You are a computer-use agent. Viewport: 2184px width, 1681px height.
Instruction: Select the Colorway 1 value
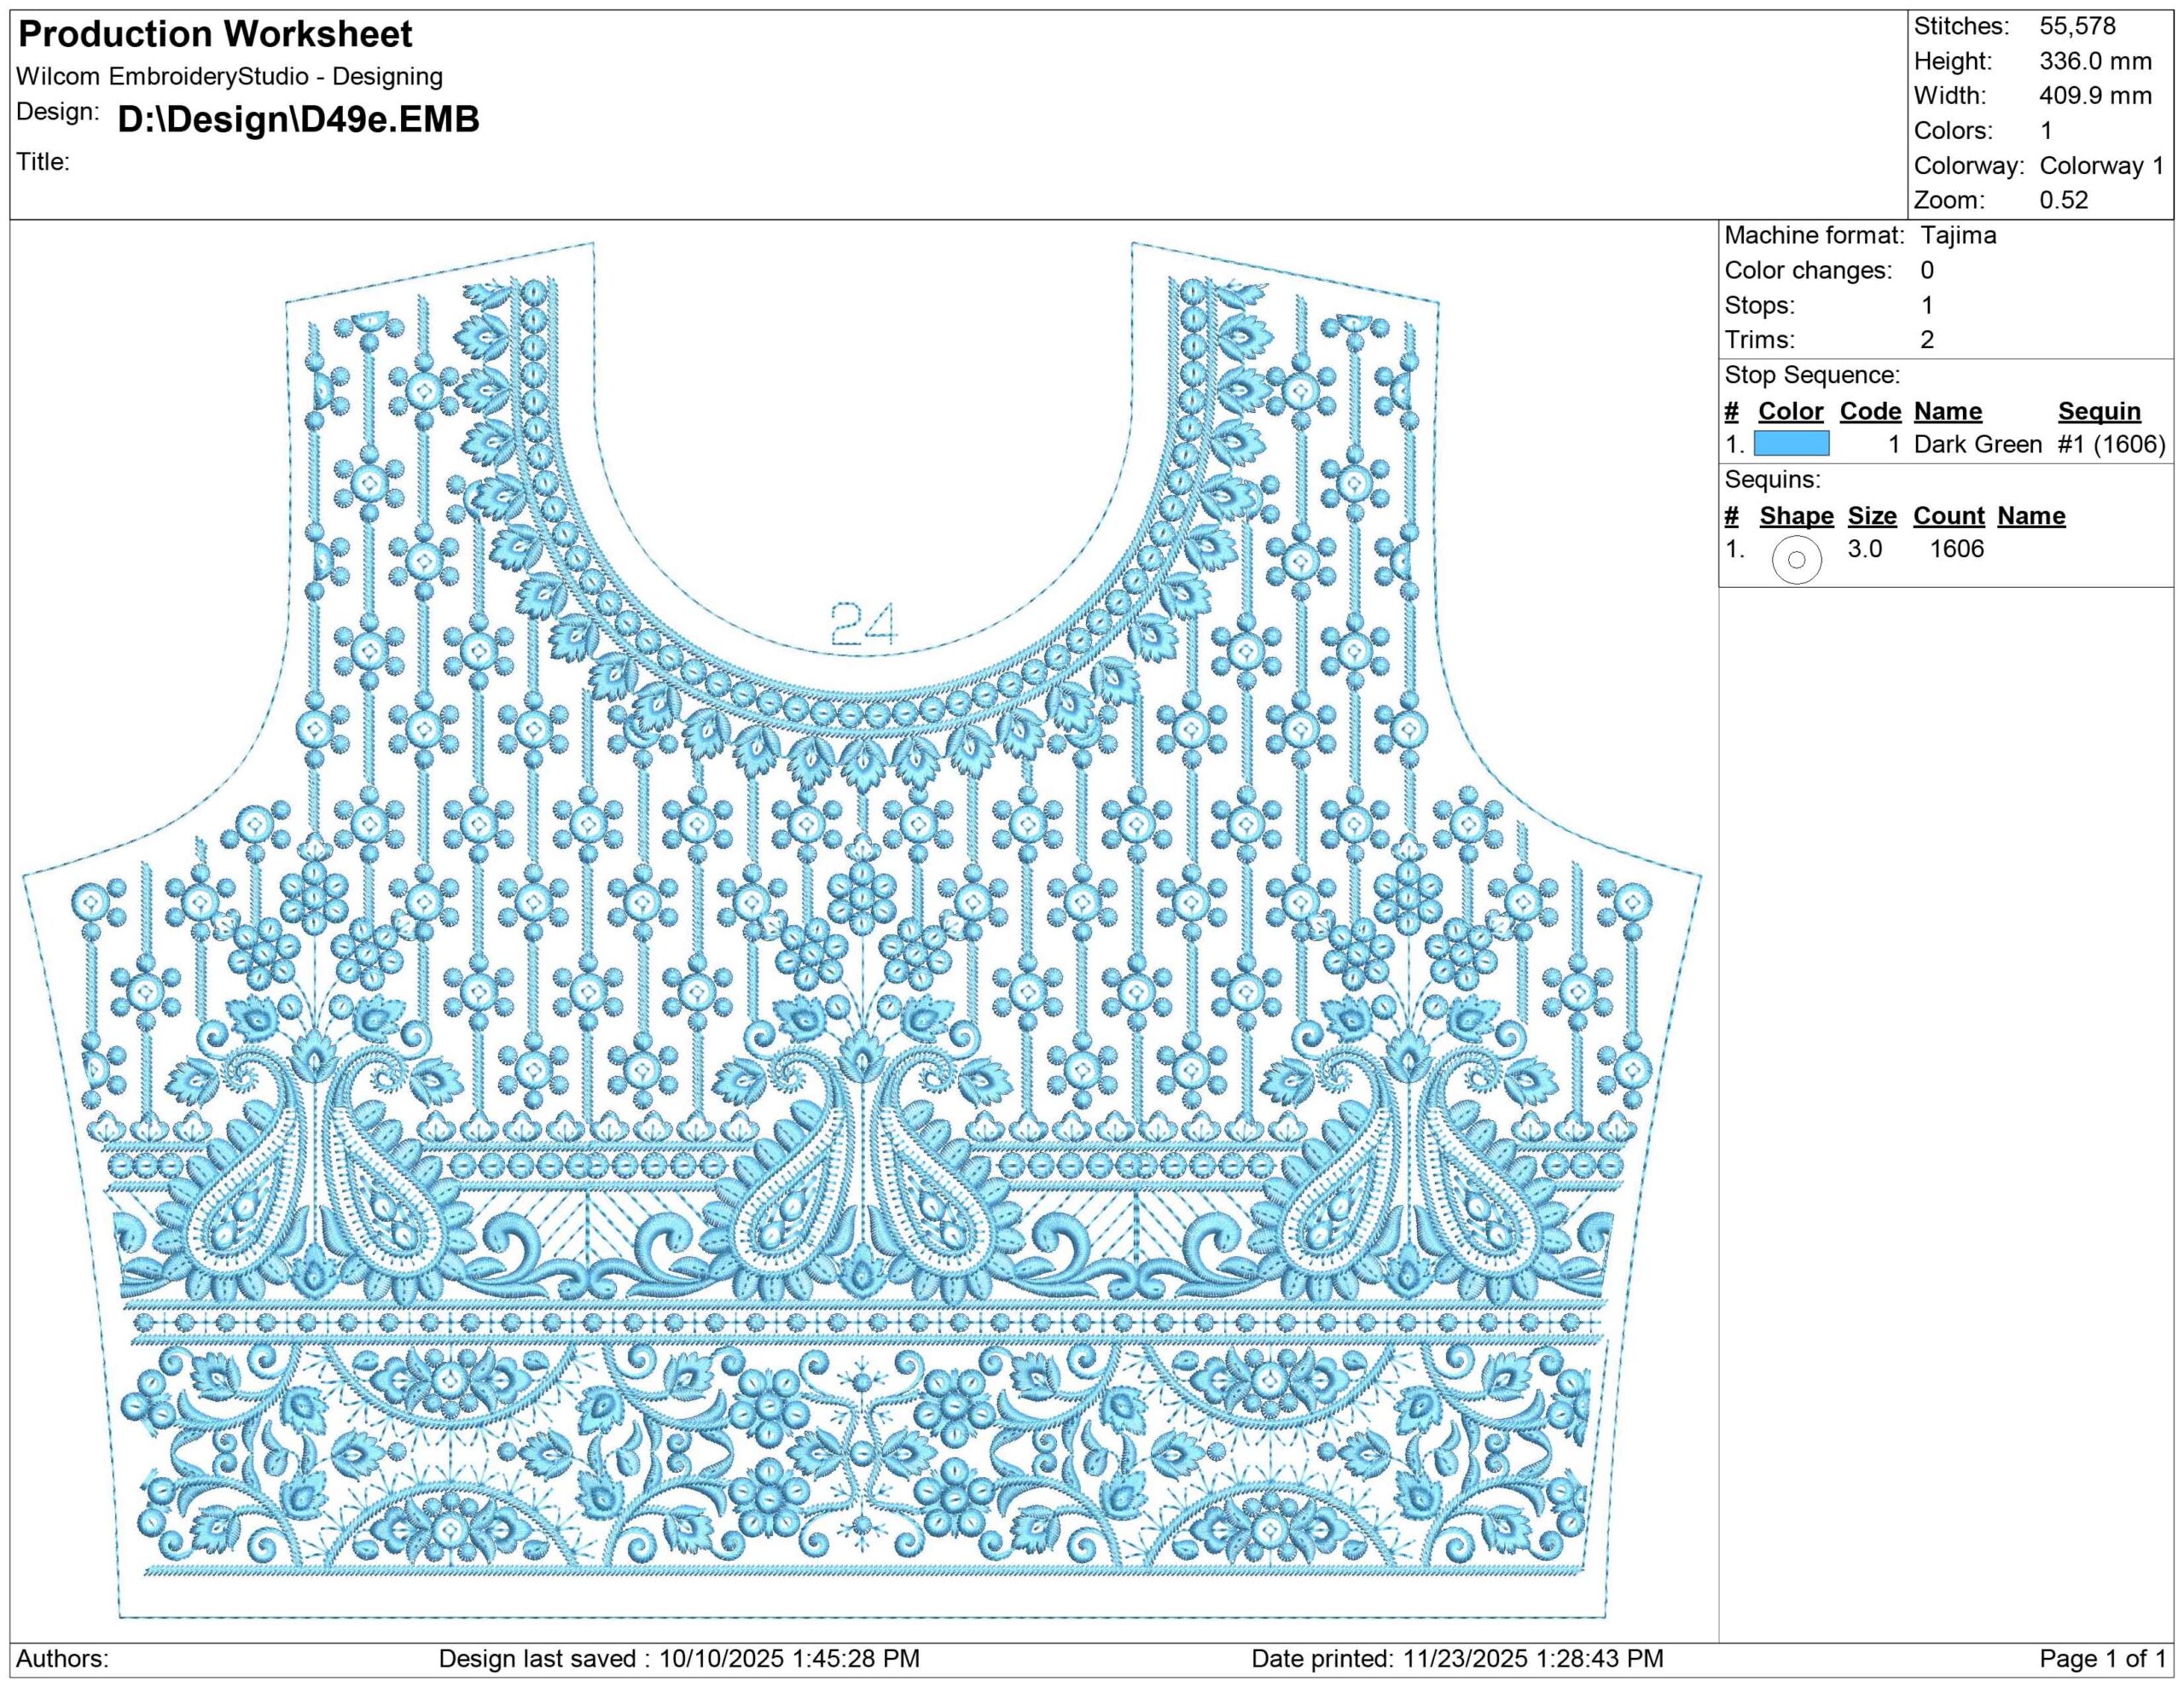2101,165
